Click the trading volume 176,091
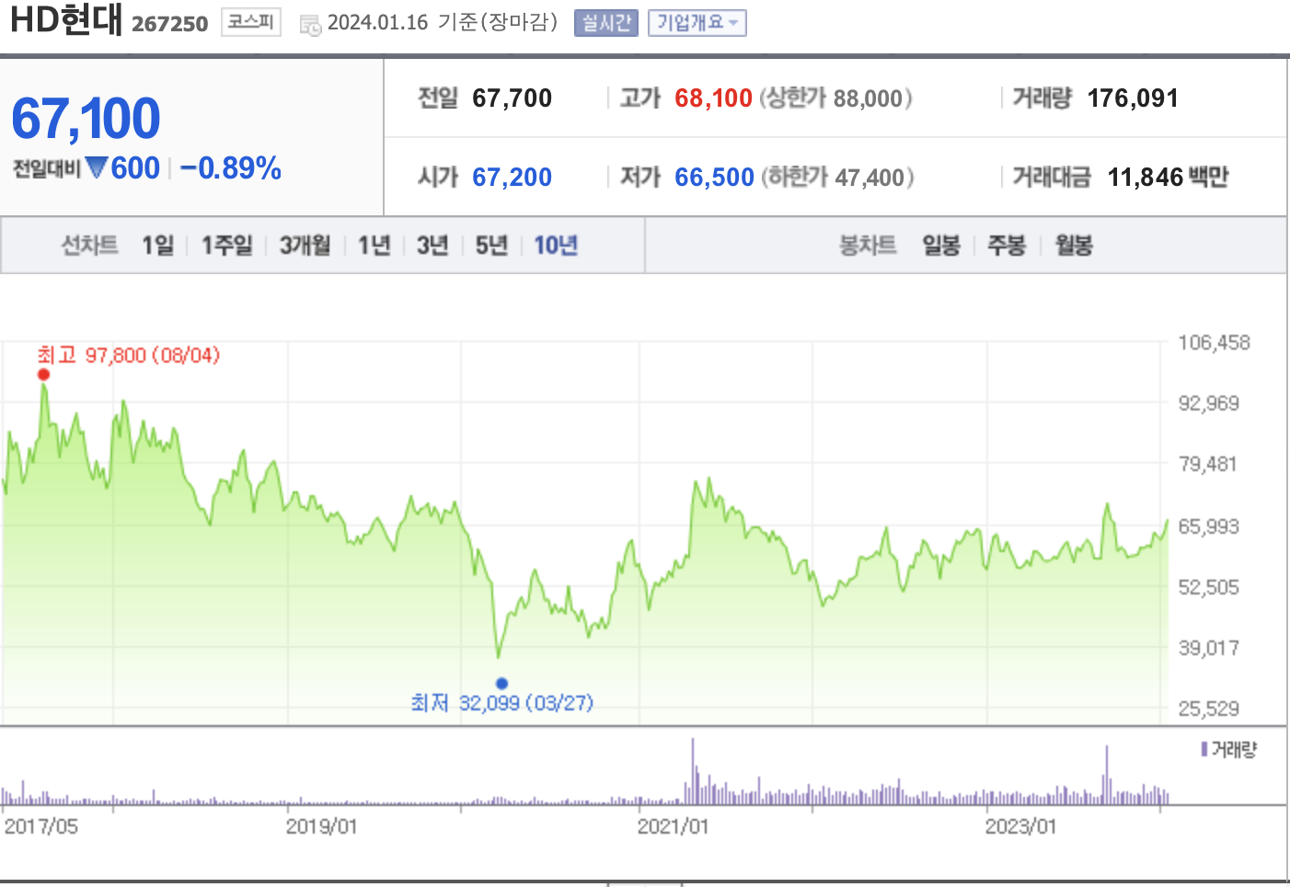The width and height of the screenshot is (1290, 887). [x=1133, y=98]
